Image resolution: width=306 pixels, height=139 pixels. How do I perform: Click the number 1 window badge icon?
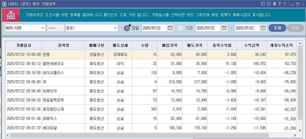click(4, 4)
